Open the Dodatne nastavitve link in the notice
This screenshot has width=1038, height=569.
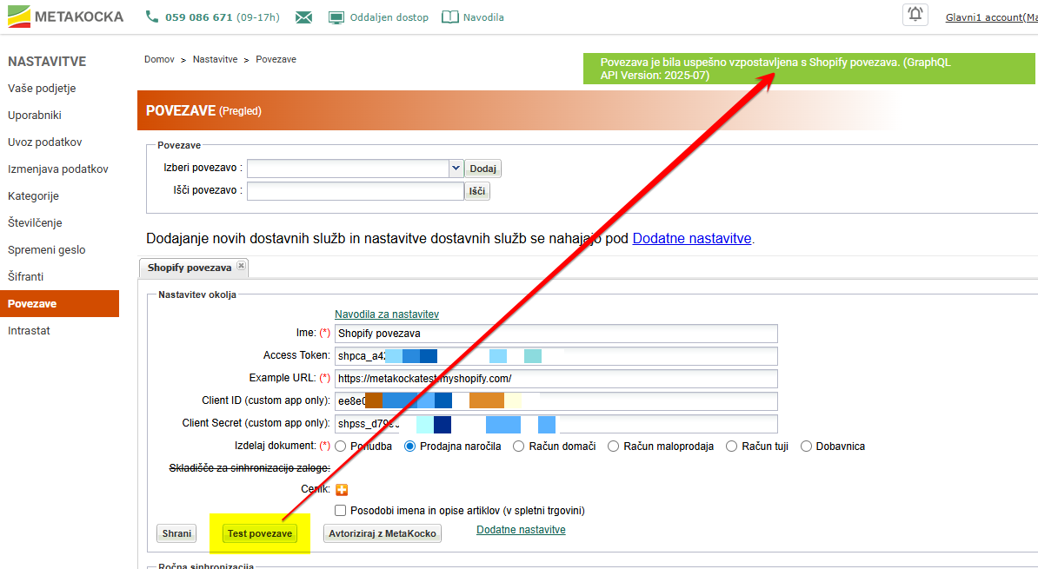click(x=692, y=238)
